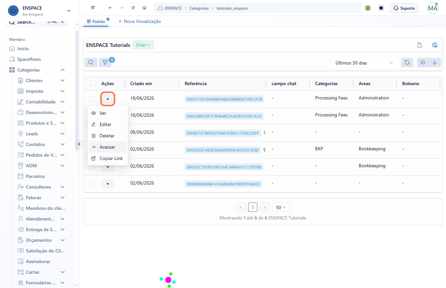Click the home icon in top toolbar
Screen dimensions: 446x288
point(144,8)
